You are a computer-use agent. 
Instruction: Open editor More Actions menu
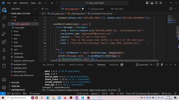tap(175, 9)
